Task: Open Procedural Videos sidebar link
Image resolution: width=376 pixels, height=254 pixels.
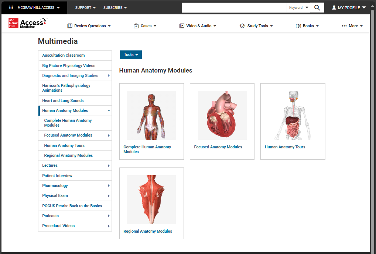Action: 58,226
